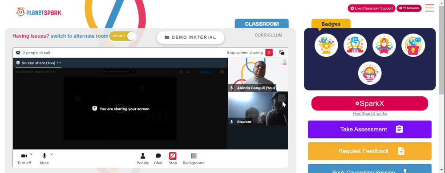Open the Background effects icon

point(194,156)
